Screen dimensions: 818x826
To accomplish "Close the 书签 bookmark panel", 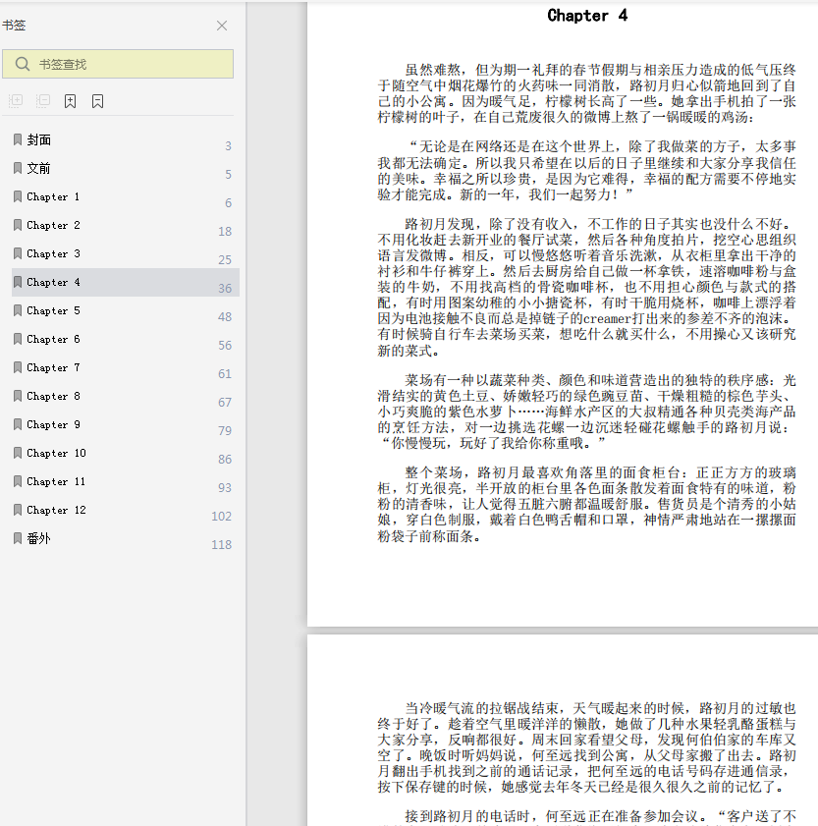I will 222,26.
